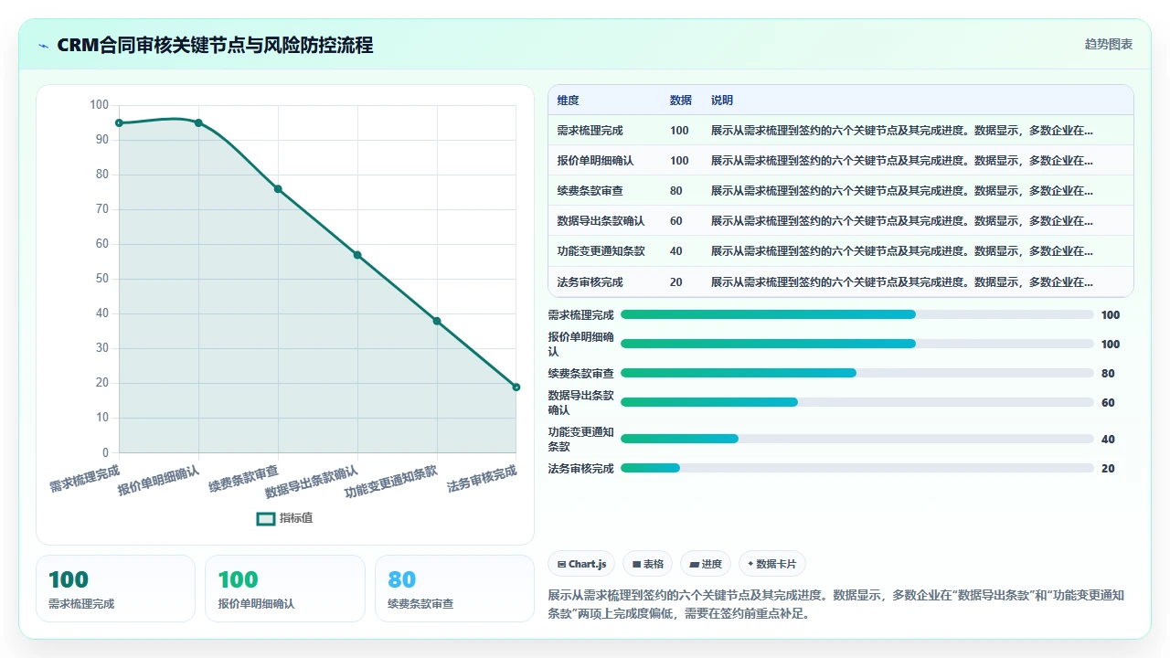Select the Chart.js tag chip

[581, 564]
